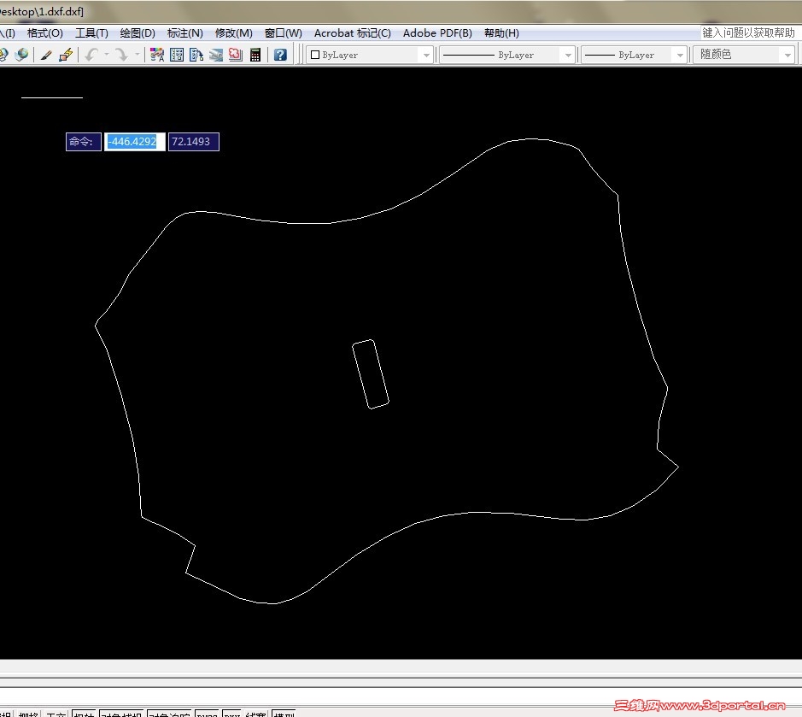Launch the QuickCalc calculator icon
The width and height of the screenshot is (802, 717).
point(255,55)
